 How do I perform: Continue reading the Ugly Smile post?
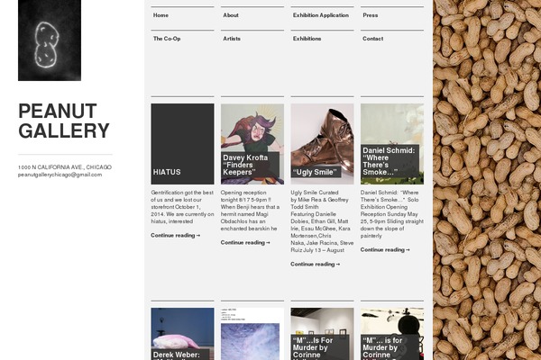(315, 265)
